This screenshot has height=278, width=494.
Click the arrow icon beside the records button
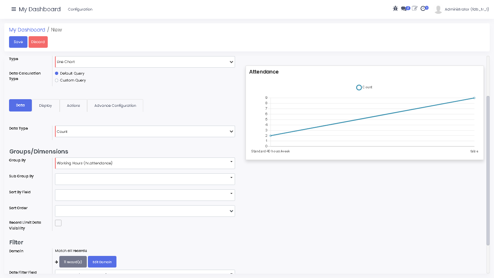tap(56, 262)
